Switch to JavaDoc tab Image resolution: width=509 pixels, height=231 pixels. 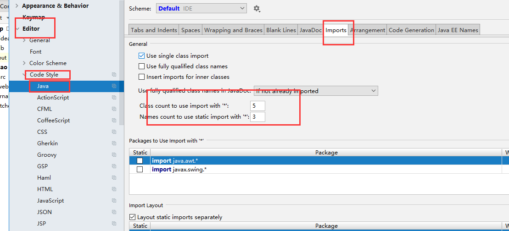coord(311,30)
